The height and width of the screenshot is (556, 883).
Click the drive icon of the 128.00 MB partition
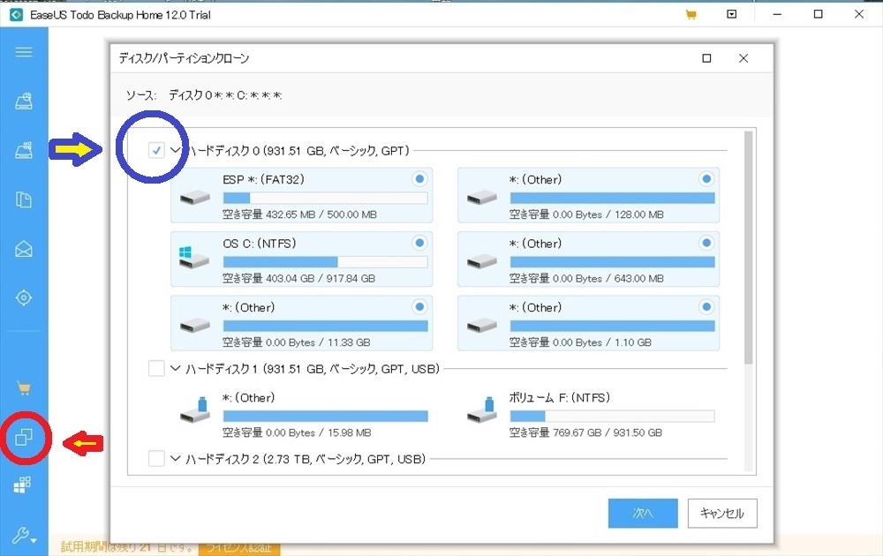[482, 198]
